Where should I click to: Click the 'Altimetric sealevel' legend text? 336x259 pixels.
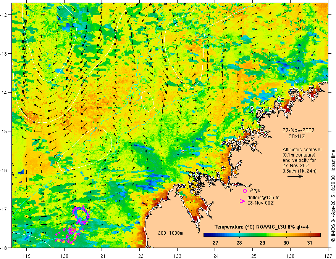[x=302, y=150]
